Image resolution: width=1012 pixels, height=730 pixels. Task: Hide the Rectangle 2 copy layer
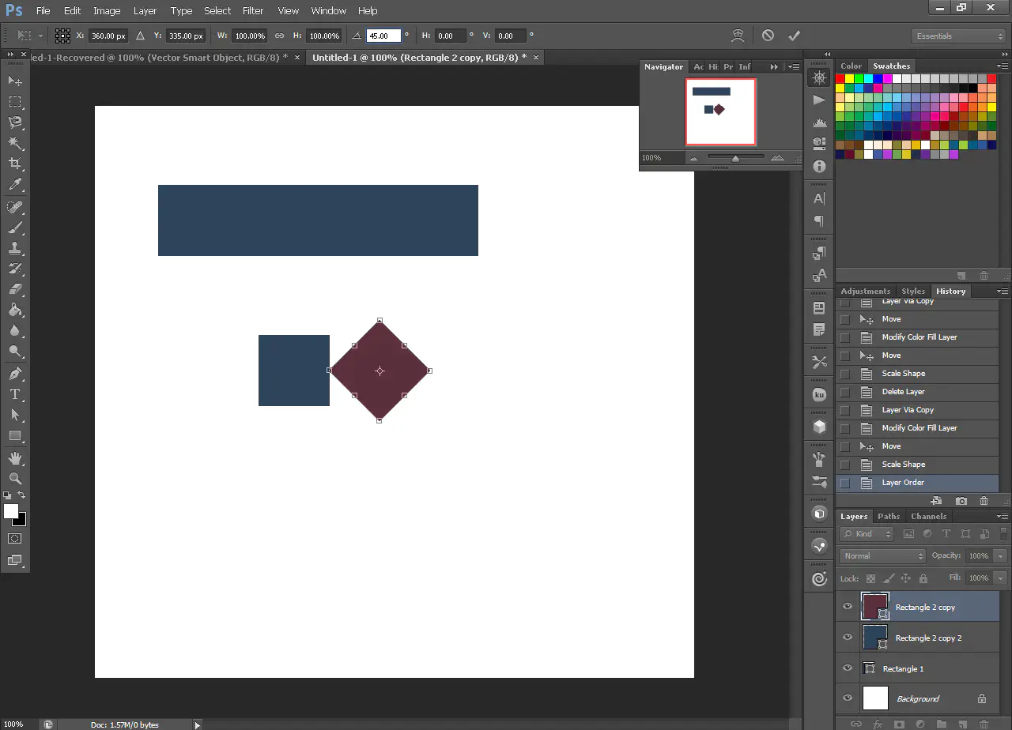click(x=848, y=607)
